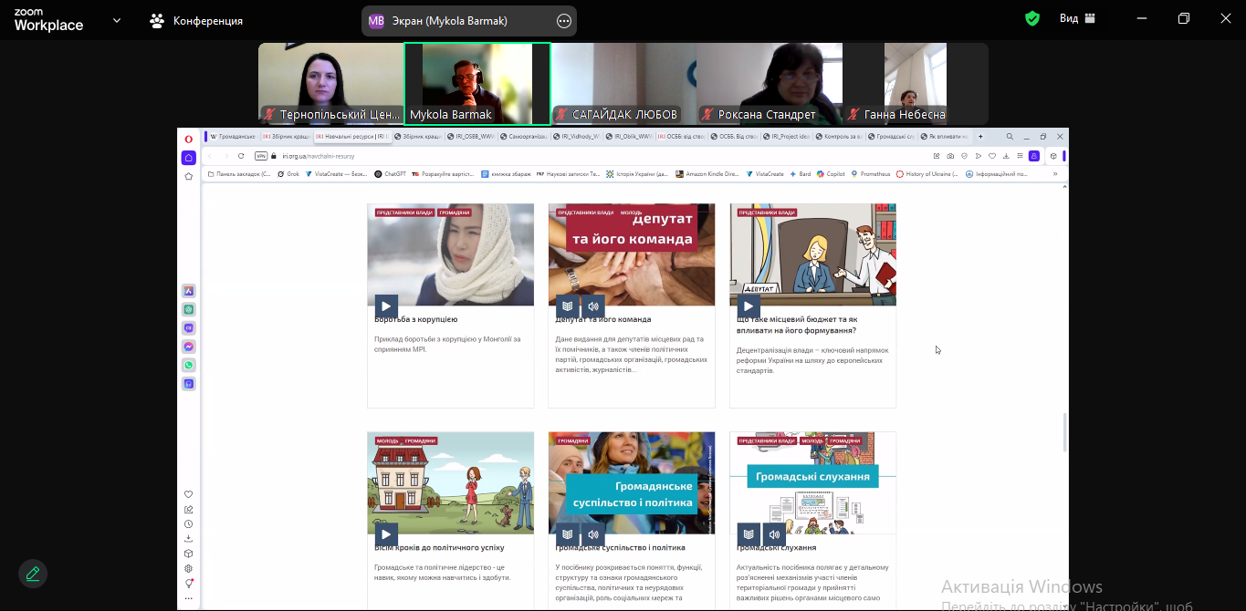Click the snapshot camera icon in toolbar

950,156
